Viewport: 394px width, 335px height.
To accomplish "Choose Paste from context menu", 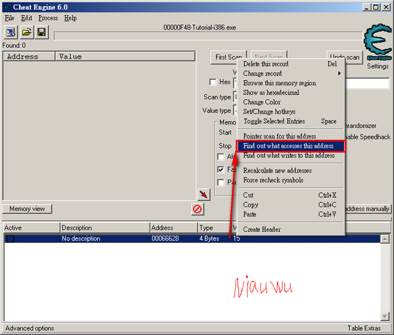I will pyautogui.click(x=291, y=214).
